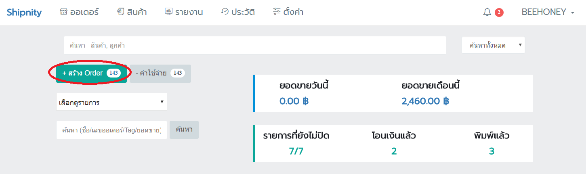The image size is (586, 174).
Task: Click the history clock icon beside ประวัติ
Action: (225, 12)
